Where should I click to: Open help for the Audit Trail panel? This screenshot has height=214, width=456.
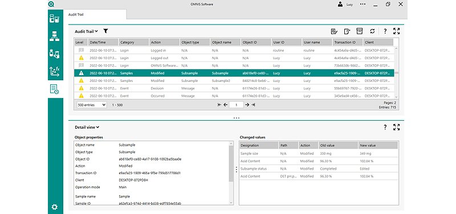385,31
